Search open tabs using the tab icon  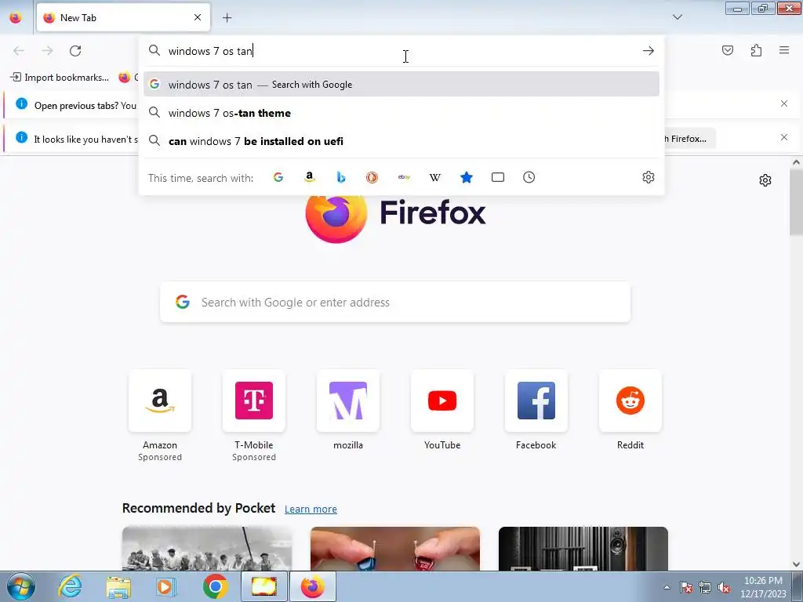pyautogui.click(x=498, y=177)
